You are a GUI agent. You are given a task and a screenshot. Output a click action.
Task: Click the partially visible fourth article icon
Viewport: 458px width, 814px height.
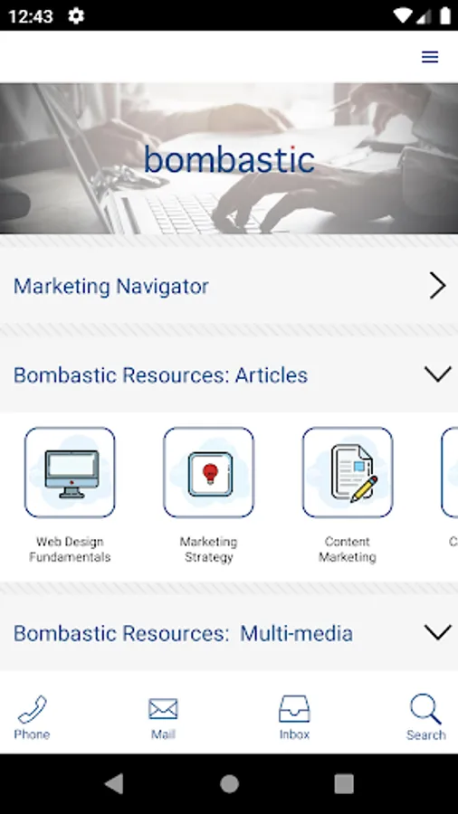pos(450,472)
